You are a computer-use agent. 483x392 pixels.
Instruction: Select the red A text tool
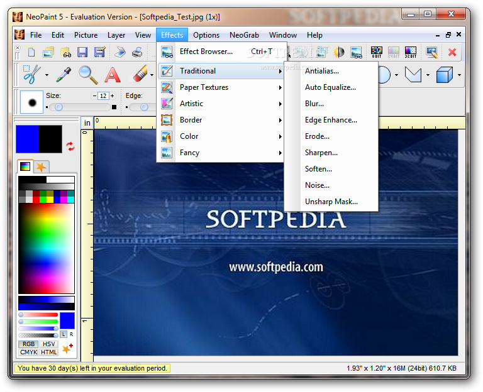[113, 75]
